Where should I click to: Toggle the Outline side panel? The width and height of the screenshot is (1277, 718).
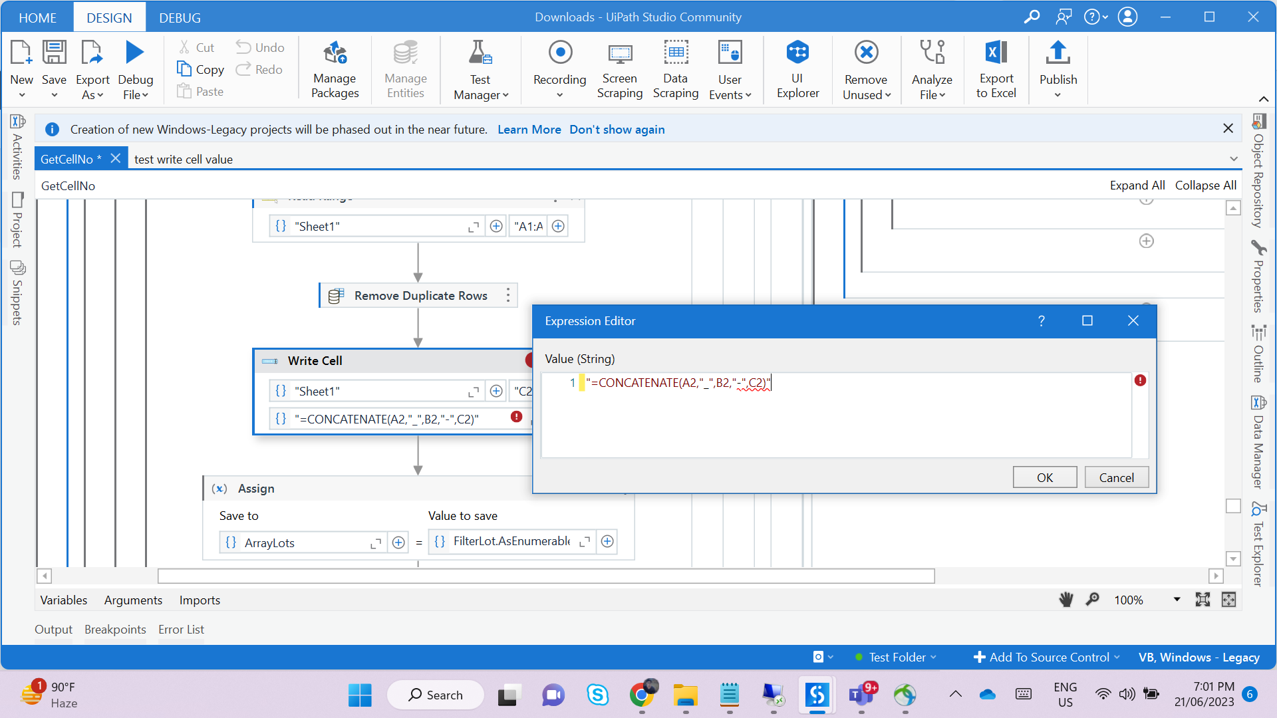pos(1258,354)
